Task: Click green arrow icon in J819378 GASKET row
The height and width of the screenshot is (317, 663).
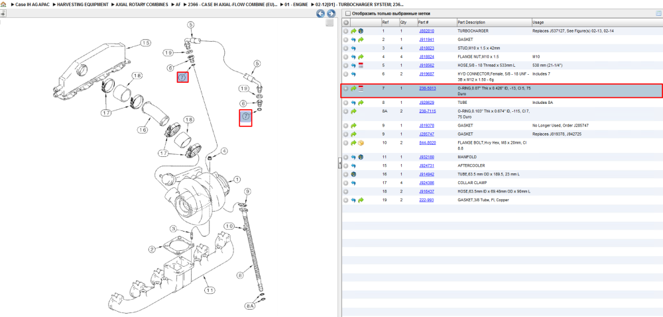Action: pyautogui.click(x=353, y=125)
